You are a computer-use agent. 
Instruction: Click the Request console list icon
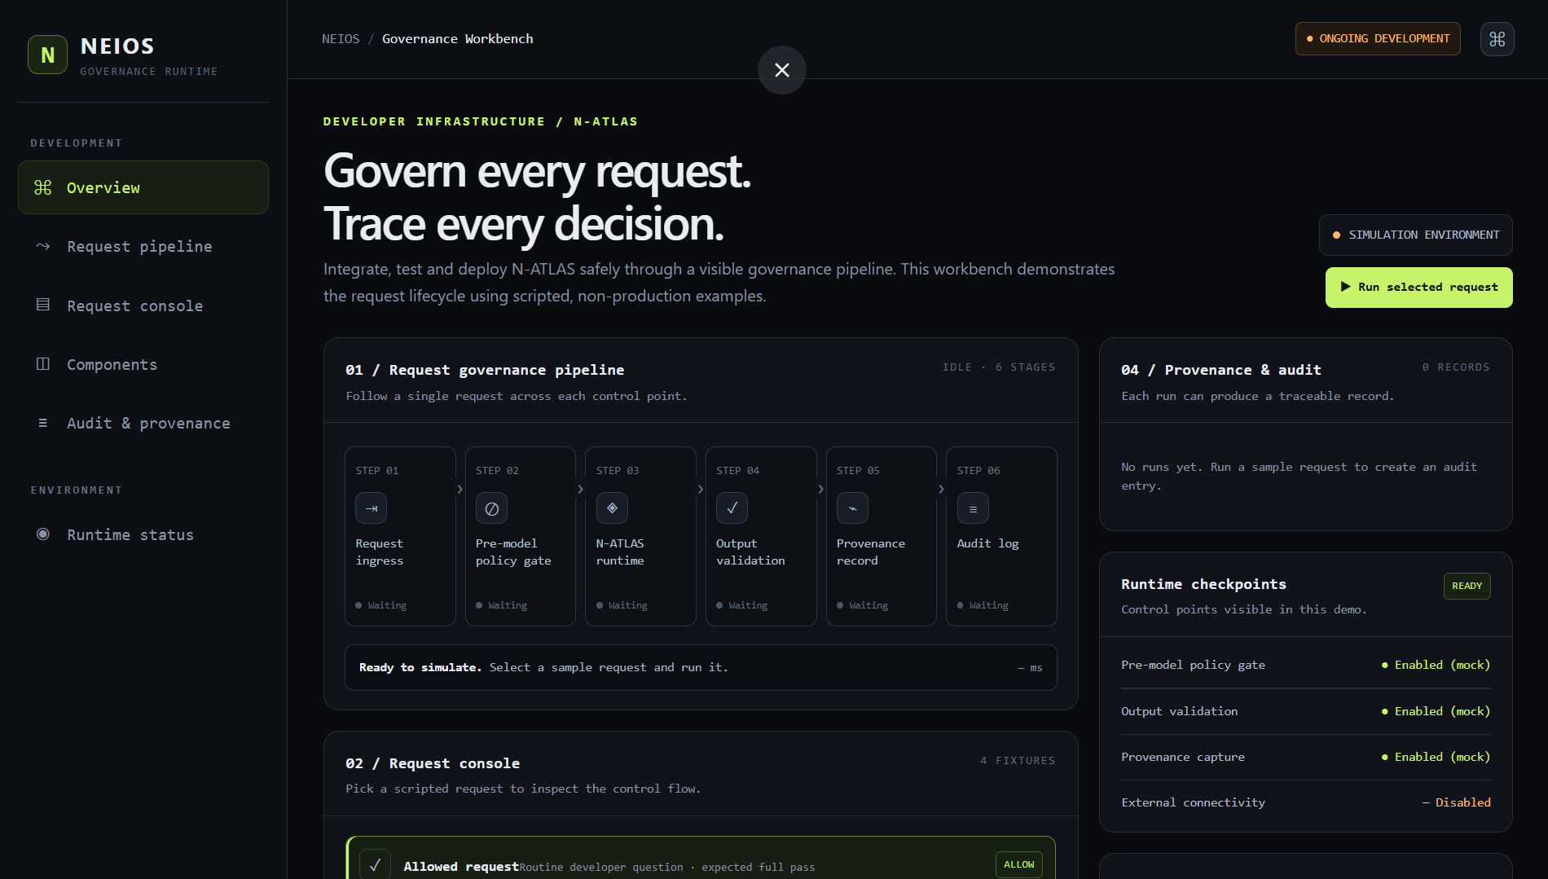[43, 305]
